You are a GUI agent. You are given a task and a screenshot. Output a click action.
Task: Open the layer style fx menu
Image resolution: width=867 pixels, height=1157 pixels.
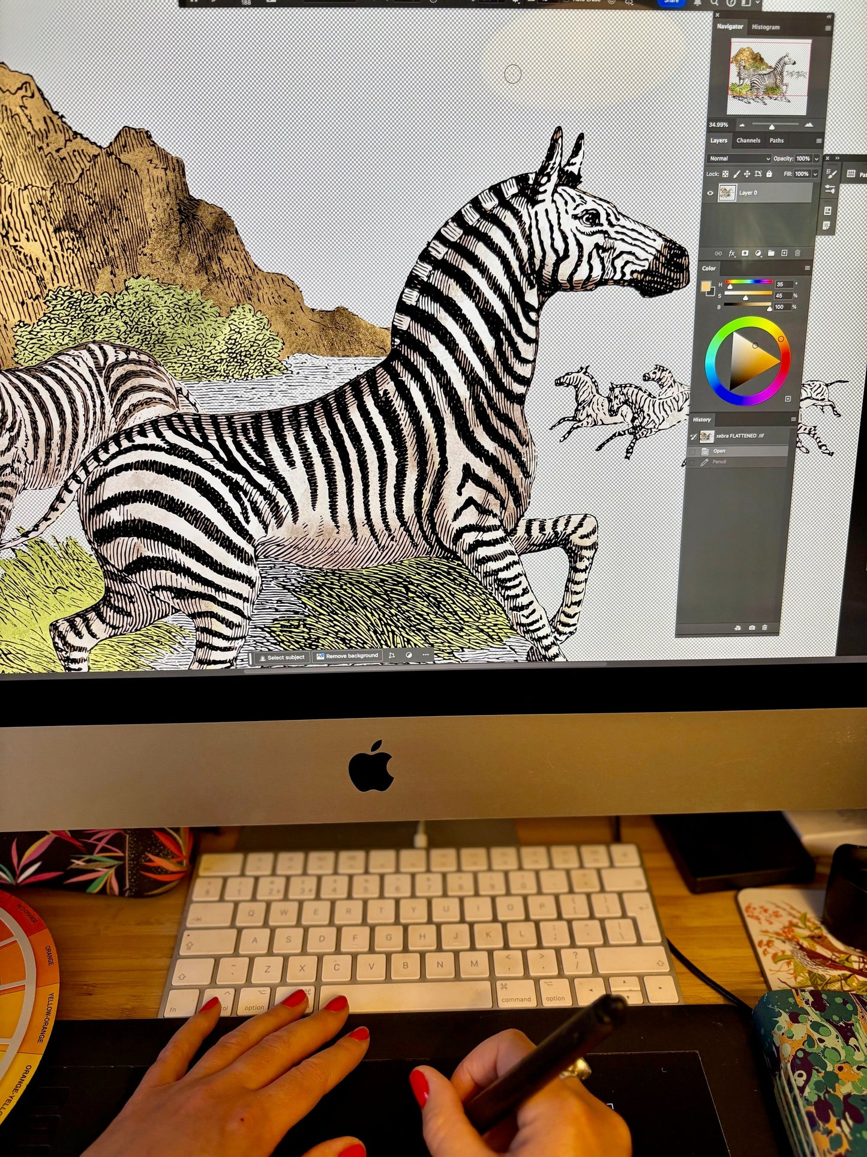pos(732,253)
